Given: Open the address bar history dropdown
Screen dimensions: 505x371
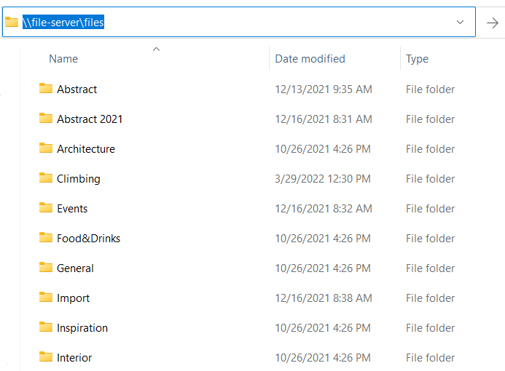Looking at the screenshot, I should point(460,23).
